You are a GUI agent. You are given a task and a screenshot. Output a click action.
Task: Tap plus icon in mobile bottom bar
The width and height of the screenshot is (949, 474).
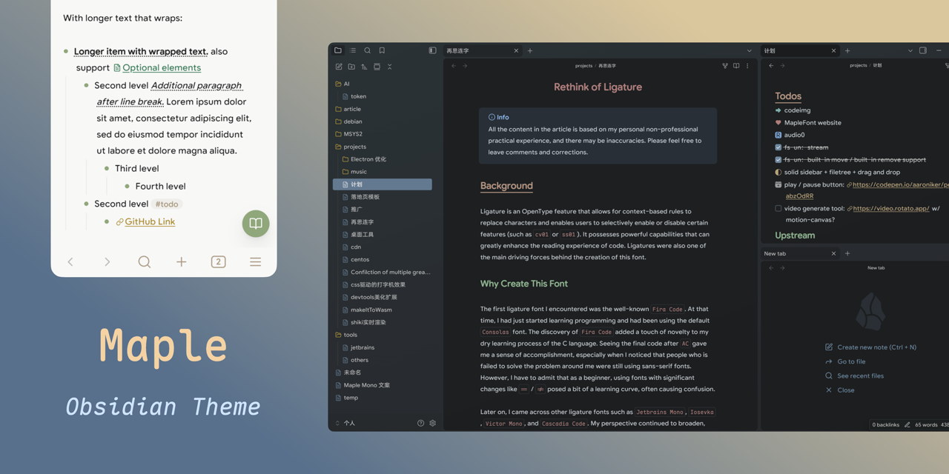tap(182, 261)
